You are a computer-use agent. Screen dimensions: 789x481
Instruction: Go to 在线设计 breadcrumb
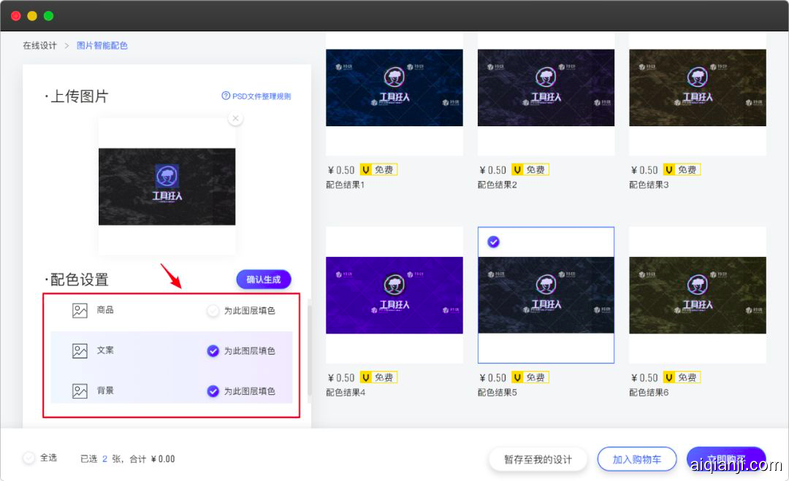coord(39,45)
